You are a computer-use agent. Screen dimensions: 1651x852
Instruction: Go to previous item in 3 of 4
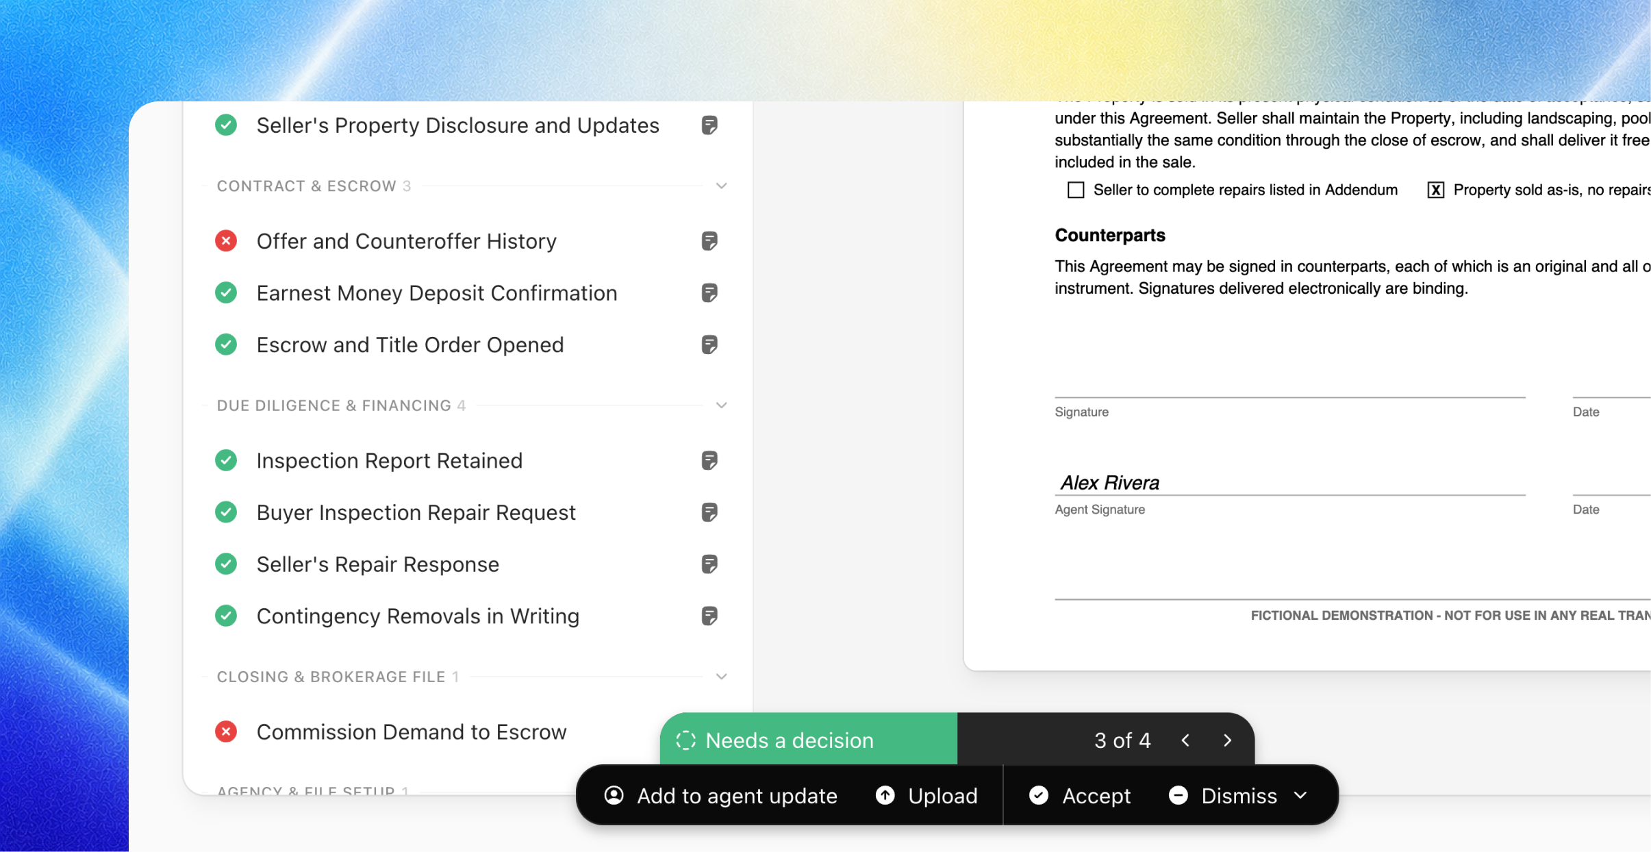coord(1185,740)
